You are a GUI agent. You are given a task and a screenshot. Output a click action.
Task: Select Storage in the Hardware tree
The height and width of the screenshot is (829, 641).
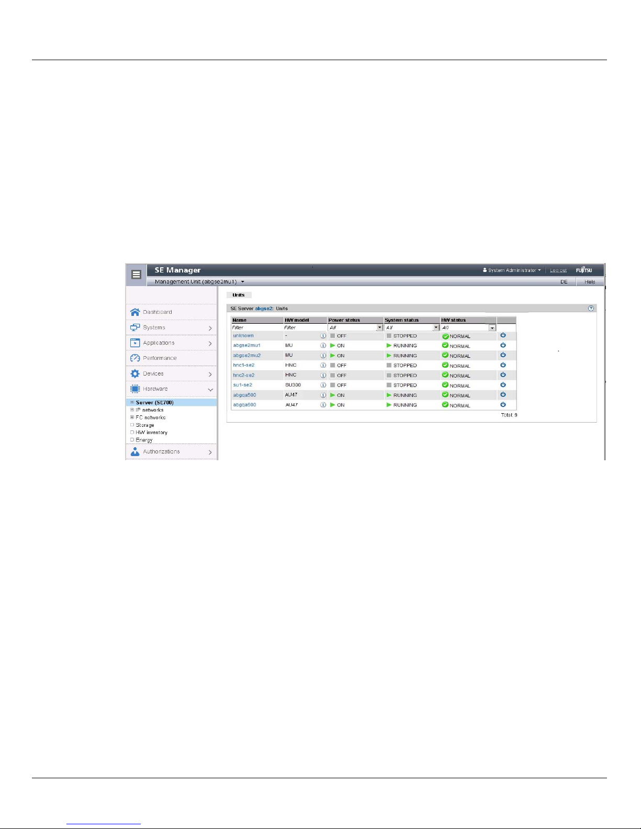[145, 425]
